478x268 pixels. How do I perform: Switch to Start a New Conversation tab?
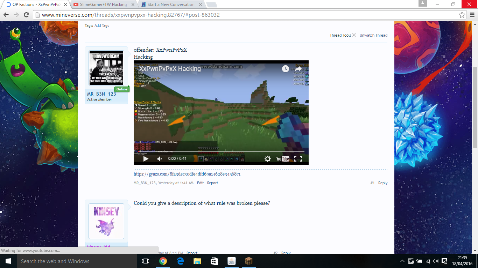171,5
